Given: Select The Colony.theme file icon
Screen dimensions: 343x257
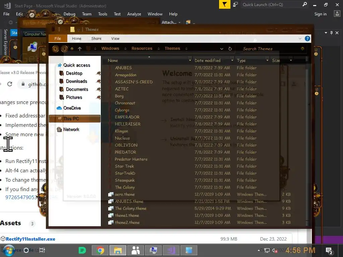Looking at the screenshot, I should [111, 208].
